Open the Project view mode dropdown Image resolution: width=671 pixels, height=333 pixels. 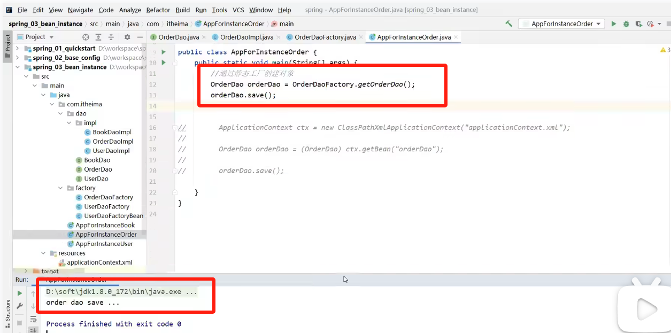point(35,37)
